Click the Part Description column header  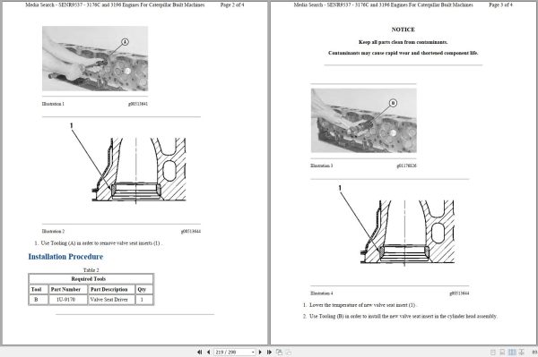111,289
